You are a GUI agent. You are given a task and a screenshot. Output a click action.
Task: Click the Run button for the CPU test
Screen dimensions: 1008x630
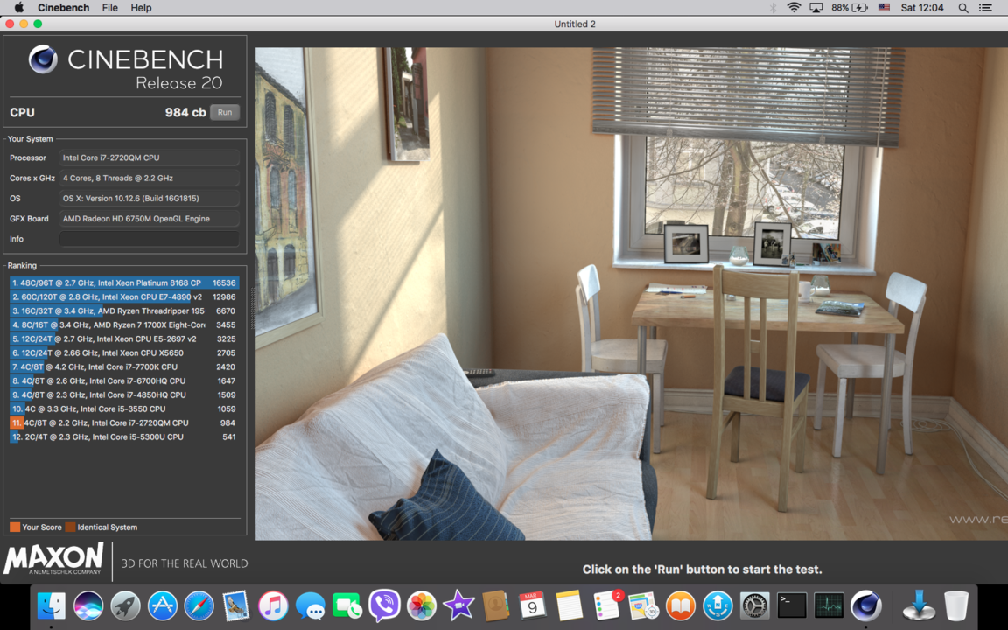tap(224, 112)
